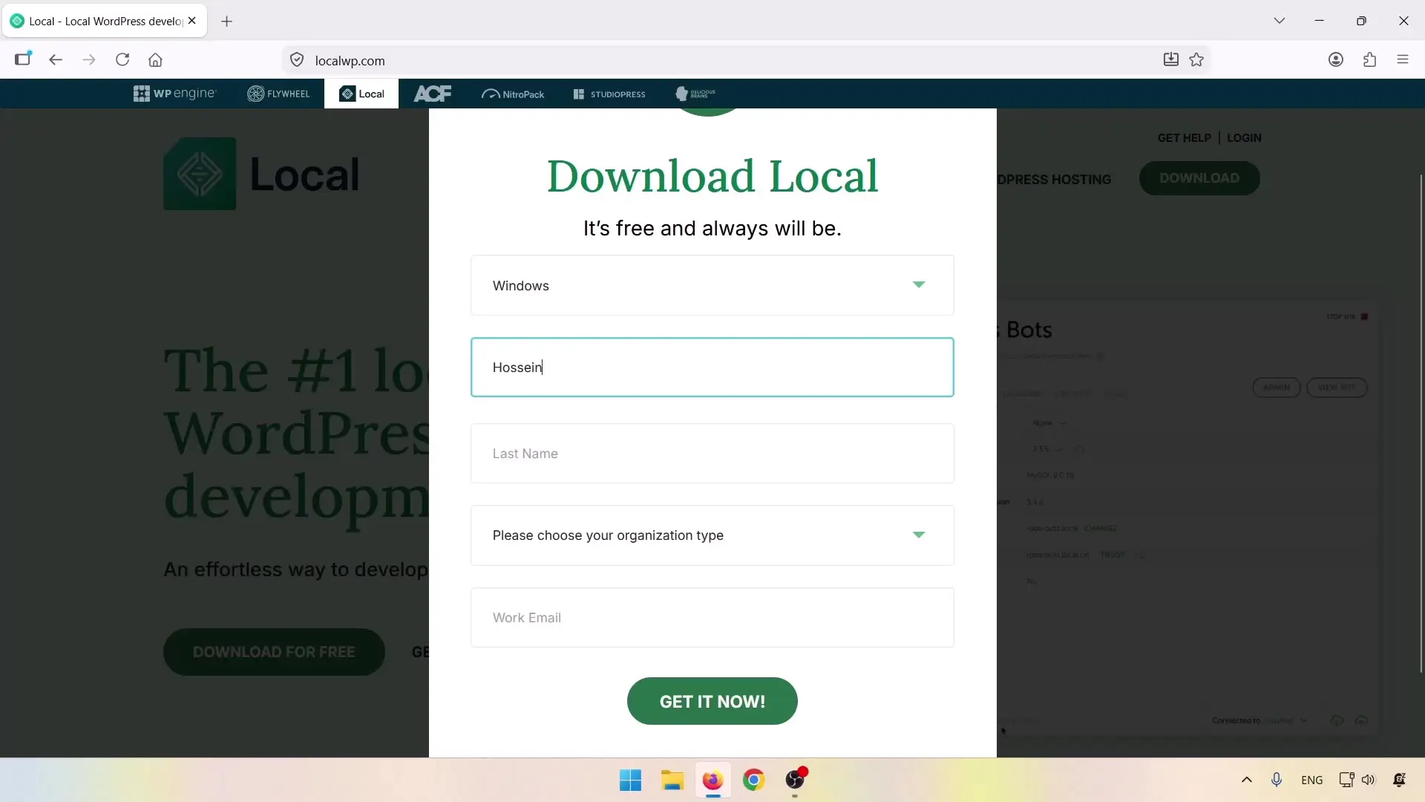Click the DOWNLOAD FOR FREE button
The height and width of the screenshot is (802, 1425).
tap(274, 652)
